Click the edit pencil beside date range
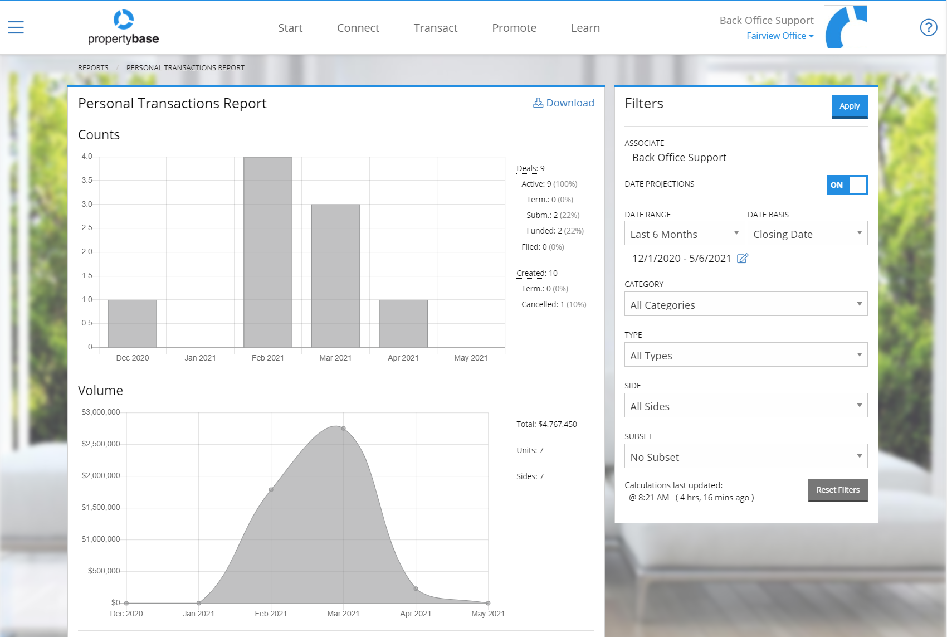 (x=743, y=258)
